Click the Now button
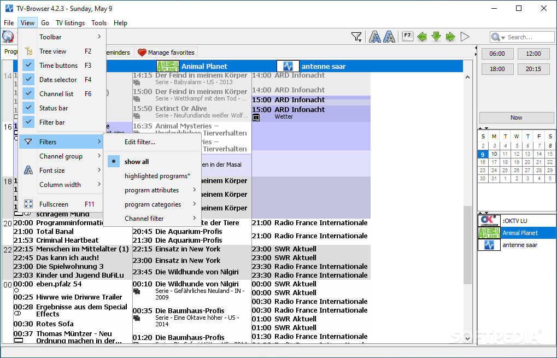The width and height of the screenshot is (557, 358). (x=517, y=118)
